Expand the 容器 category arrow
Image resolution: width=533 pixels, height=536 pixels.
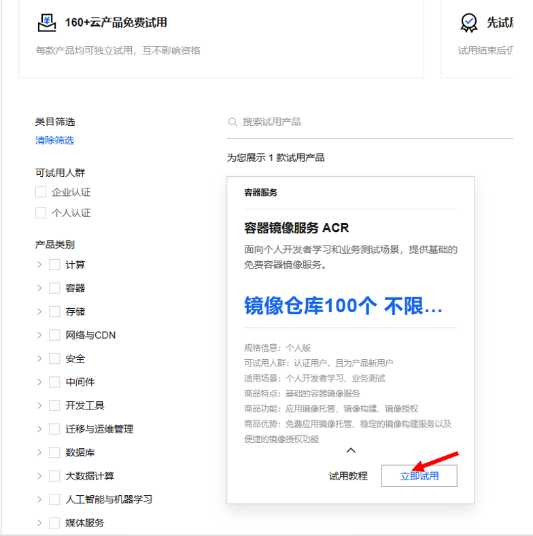pos(39,288)
